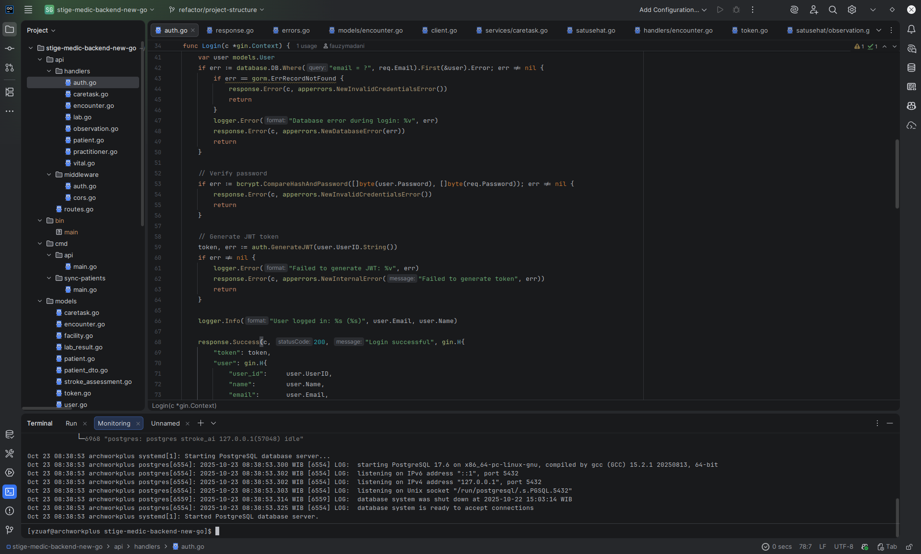Open Code With Me user icon
Viewport: 921px width, 554px height.
click(814, 10)
